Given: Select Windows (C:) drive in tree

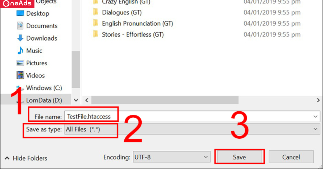Looking at the screenshot, I should (x=44, y=88).
